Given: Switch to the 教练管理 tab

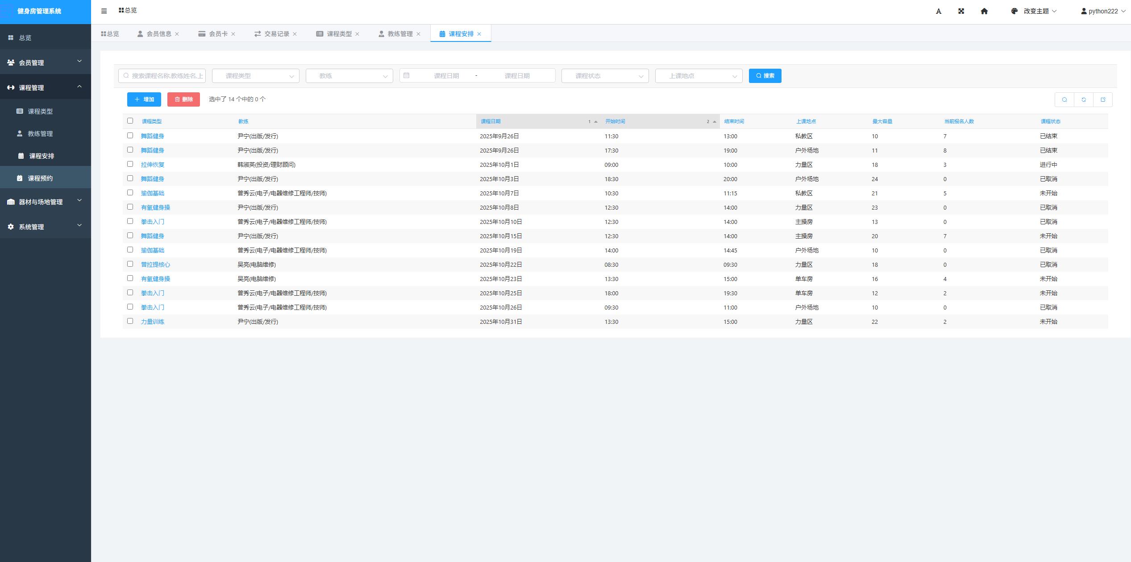Looking at the screenshot, I should (399, 34).
